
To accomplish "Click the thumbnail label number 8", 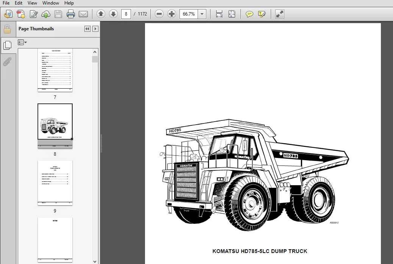I will pos(55,154).
